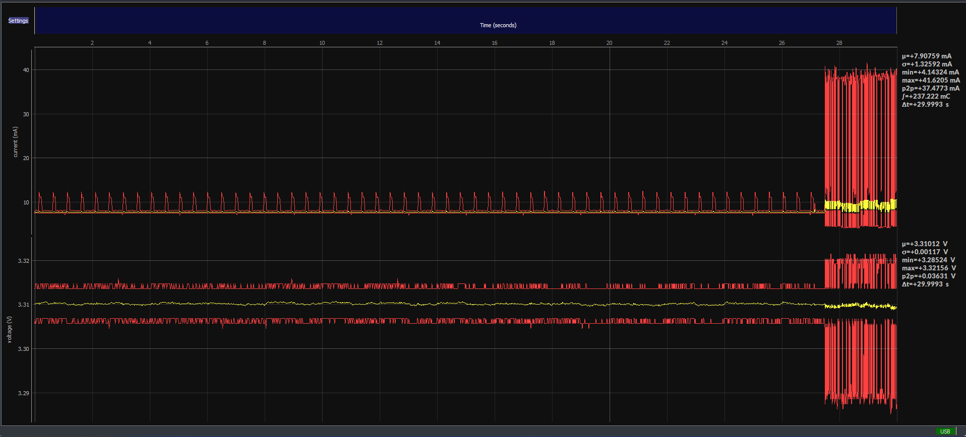Click the 24 second tick on the time axis
The width and height of the screenshot is (966, 437).
point(724,43)
